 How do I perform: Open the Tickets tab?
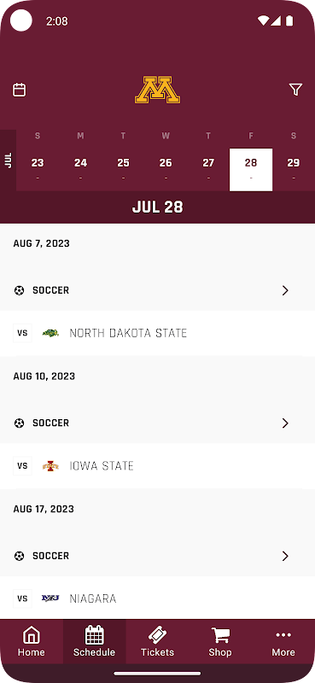point(157,641)
